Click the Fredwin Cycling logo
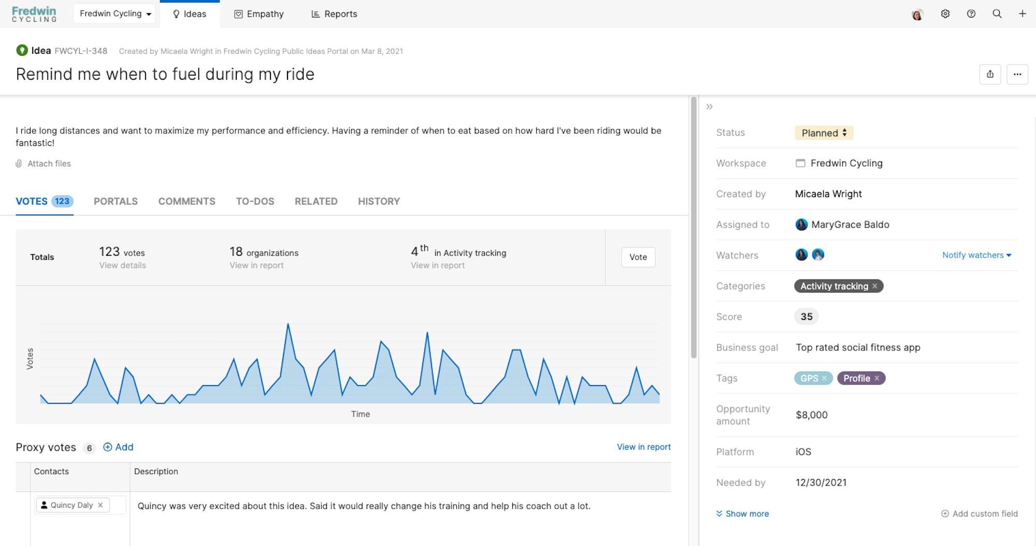 tap(34, 14)
